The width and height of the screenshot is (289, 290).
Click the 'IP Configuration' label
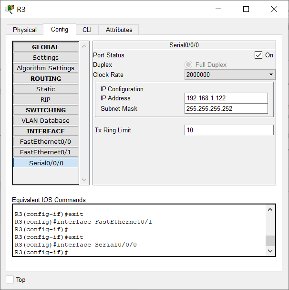click(122, 89)
